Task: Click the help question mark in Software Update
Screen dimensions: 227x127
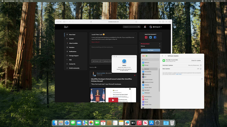Action: tap(202, 79)
